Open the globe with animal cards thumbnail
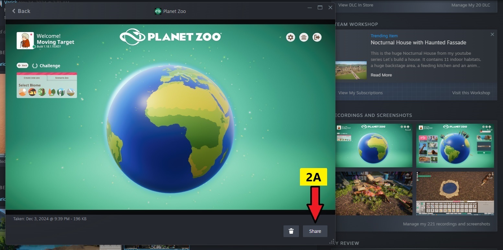Viewport: 503px width, 250px height. [x=455, y=146]
